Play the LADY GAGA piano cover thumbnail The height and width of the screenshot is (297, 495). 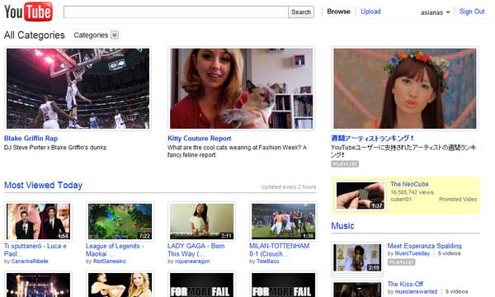click(202, 221)
